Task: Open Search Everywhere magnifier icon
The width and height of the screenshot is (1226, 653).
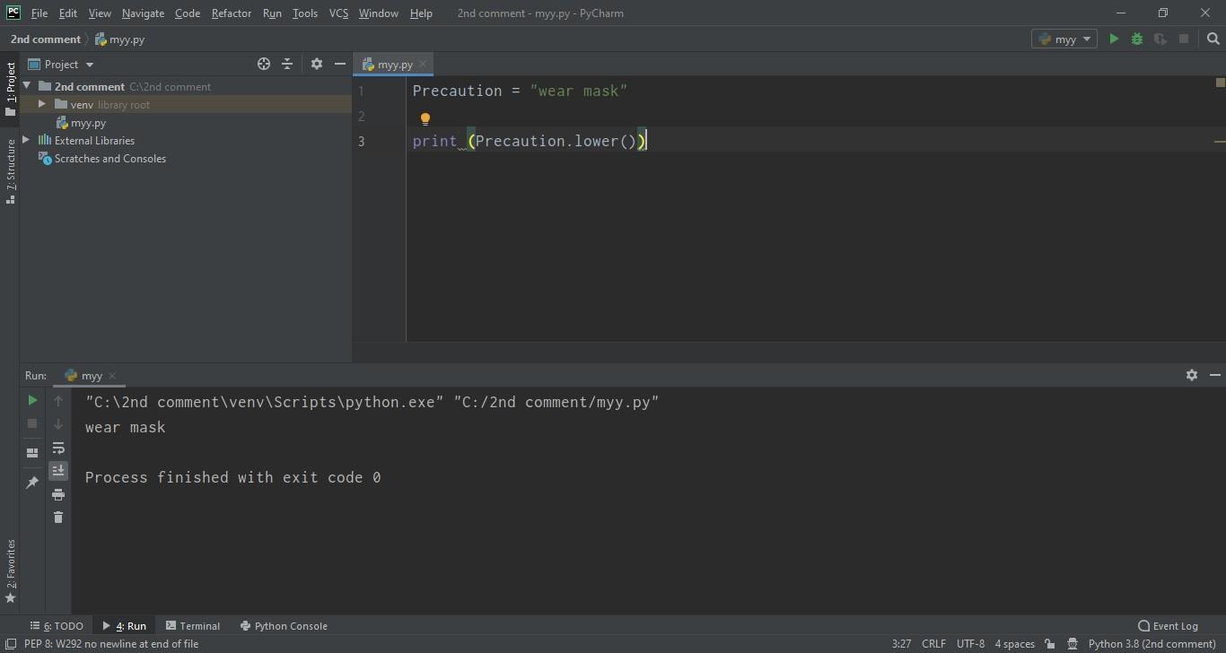Action: click(x=1213, y=39)
